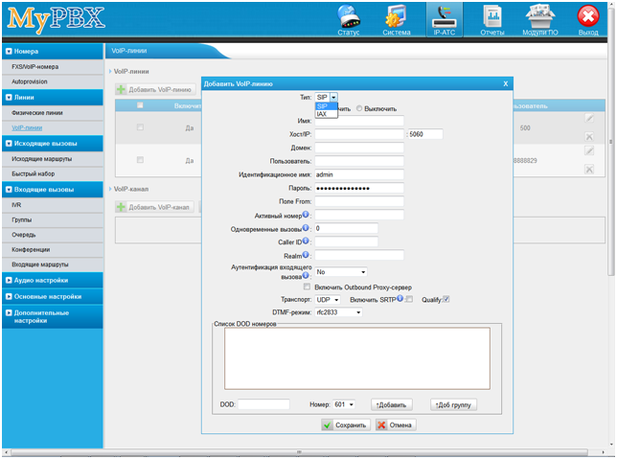Click the Сохранить button
The image size is (617, 459).
tap(346, 425)
